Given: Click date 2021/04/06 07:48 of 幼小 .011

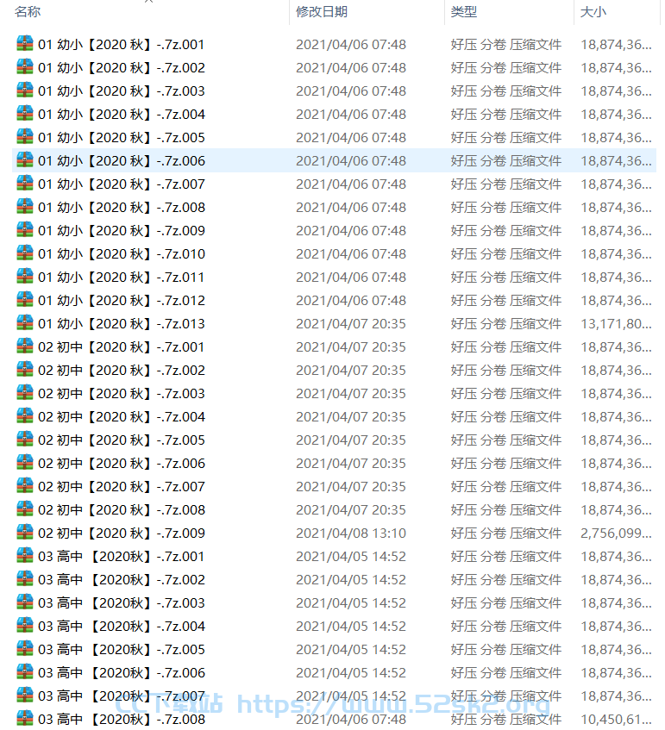Looking at the screenshot, I should [351, 278].
